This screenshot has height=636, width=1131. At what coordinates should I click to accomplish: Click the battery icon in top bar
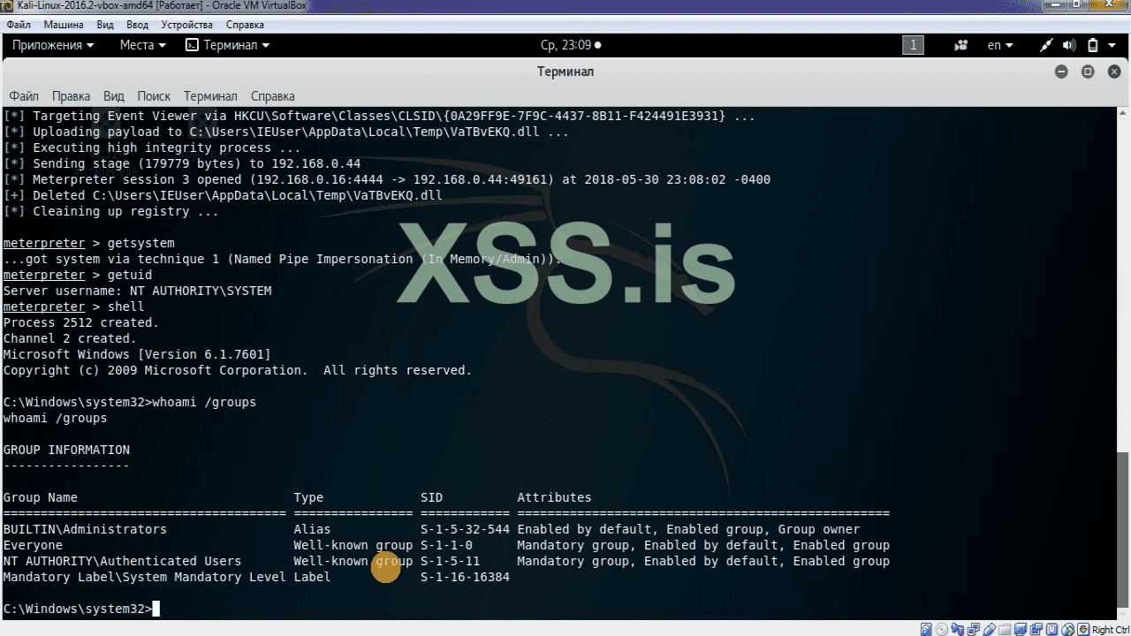1092,45
